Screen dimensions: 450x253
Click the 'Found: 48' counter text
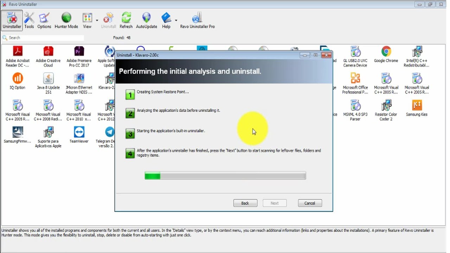(122, 38)
